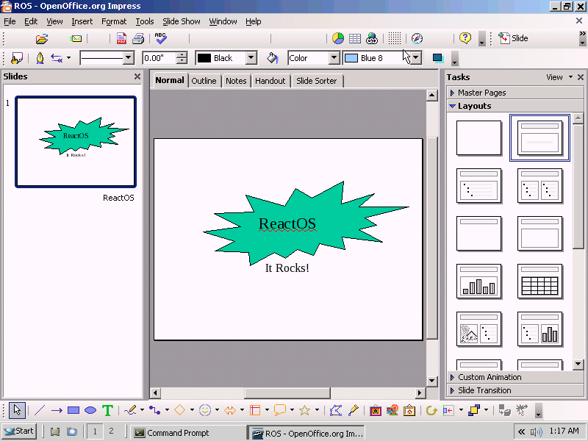Select the Line drawing tool
The image size is (588, 441).
pyautogui.click(x=40, y=410)
